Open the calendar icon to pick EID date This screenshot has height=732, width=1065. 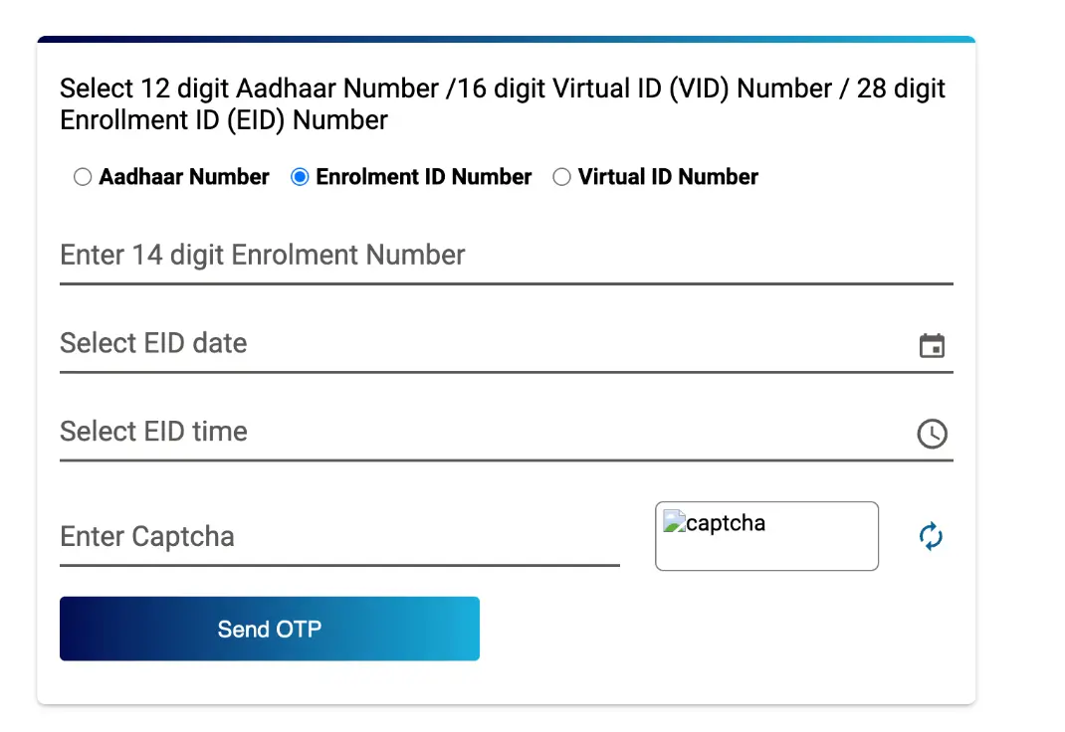pyautogui.click(x=933, y=345)
